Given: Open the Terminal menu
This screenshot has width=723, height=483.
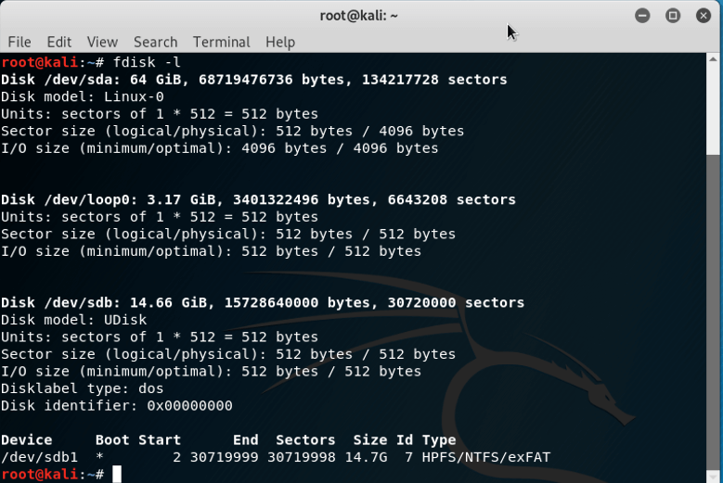Looking at the screenshot, I should pos(221,42).
